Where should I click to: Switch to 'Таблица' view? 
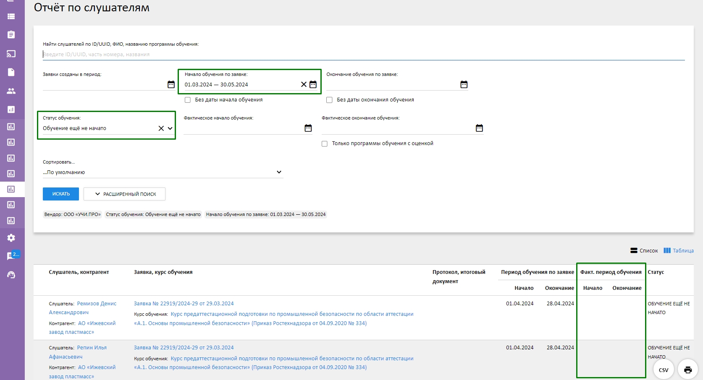tap(679, 250)
